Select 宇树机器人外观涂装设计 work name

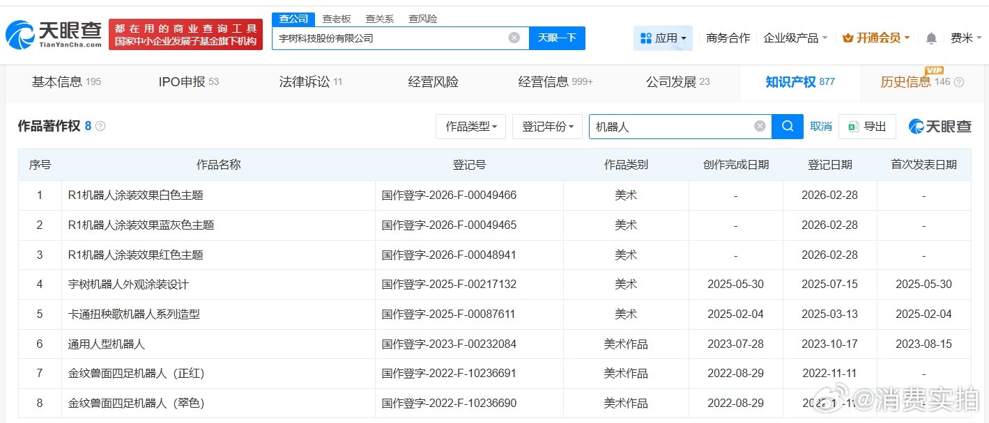(128, 285)
